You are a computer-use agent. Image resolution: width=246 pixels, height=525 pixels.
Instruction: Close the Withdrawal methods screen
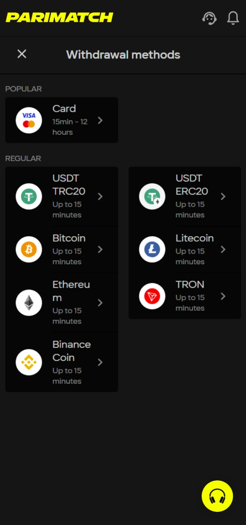pyautogui.click(x=22, y=54)
